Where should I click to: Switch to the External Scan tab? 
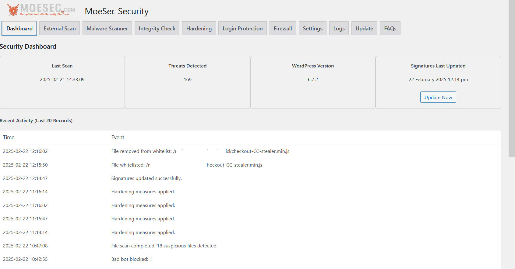59,28
